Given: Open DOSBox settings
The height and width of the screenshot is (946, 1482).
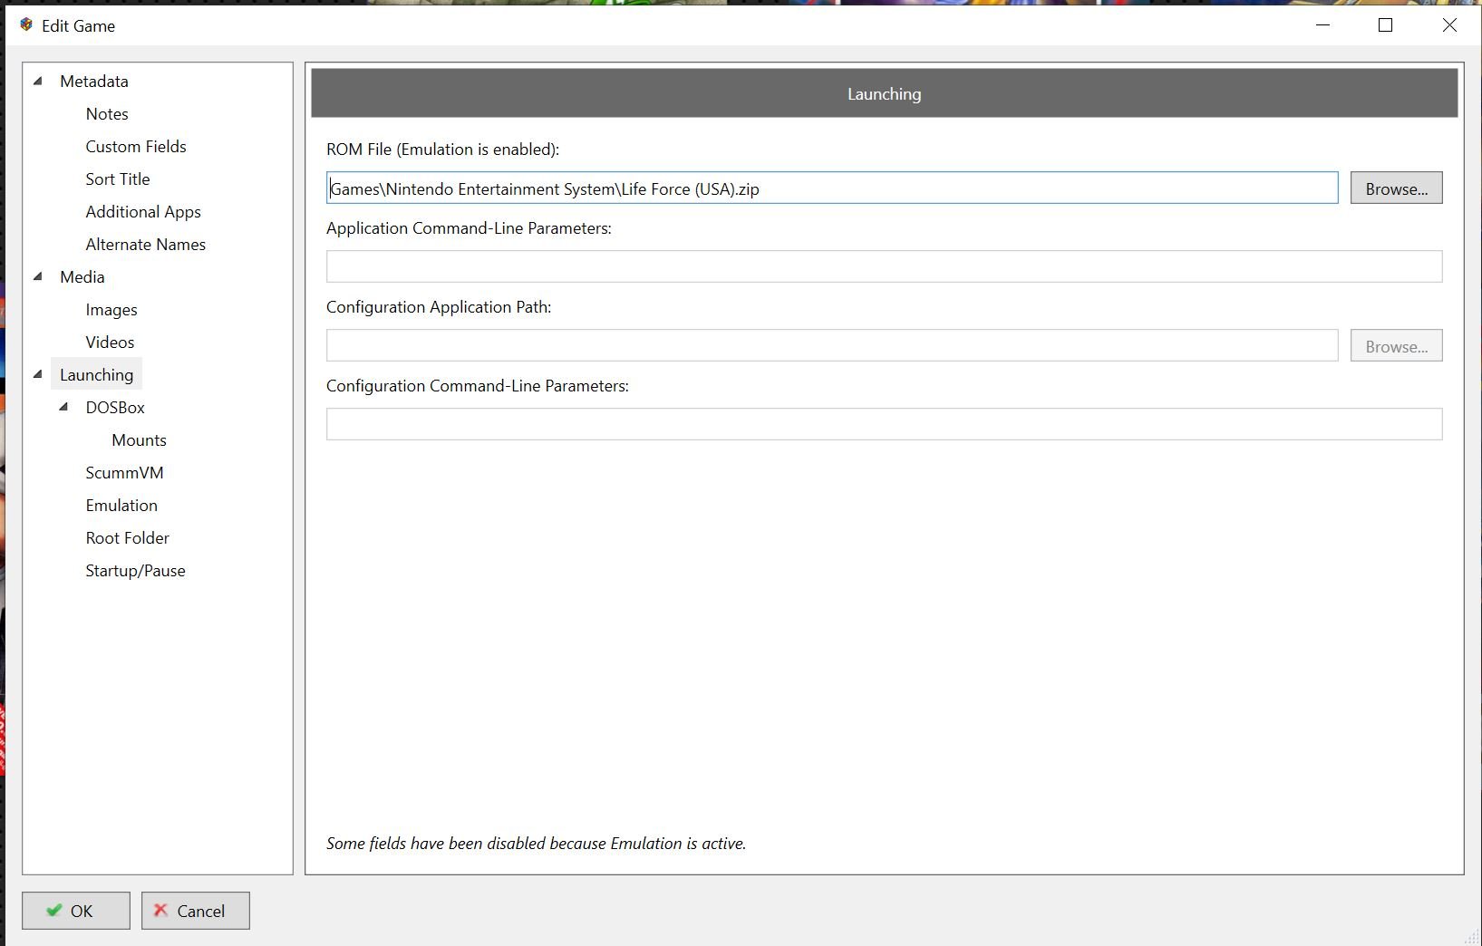Looking at the screenshot, I should tap(115, 407).
